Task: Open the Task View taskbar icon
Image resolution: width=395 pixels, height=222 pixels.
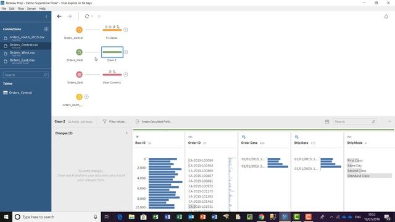Action: [107, 216]
